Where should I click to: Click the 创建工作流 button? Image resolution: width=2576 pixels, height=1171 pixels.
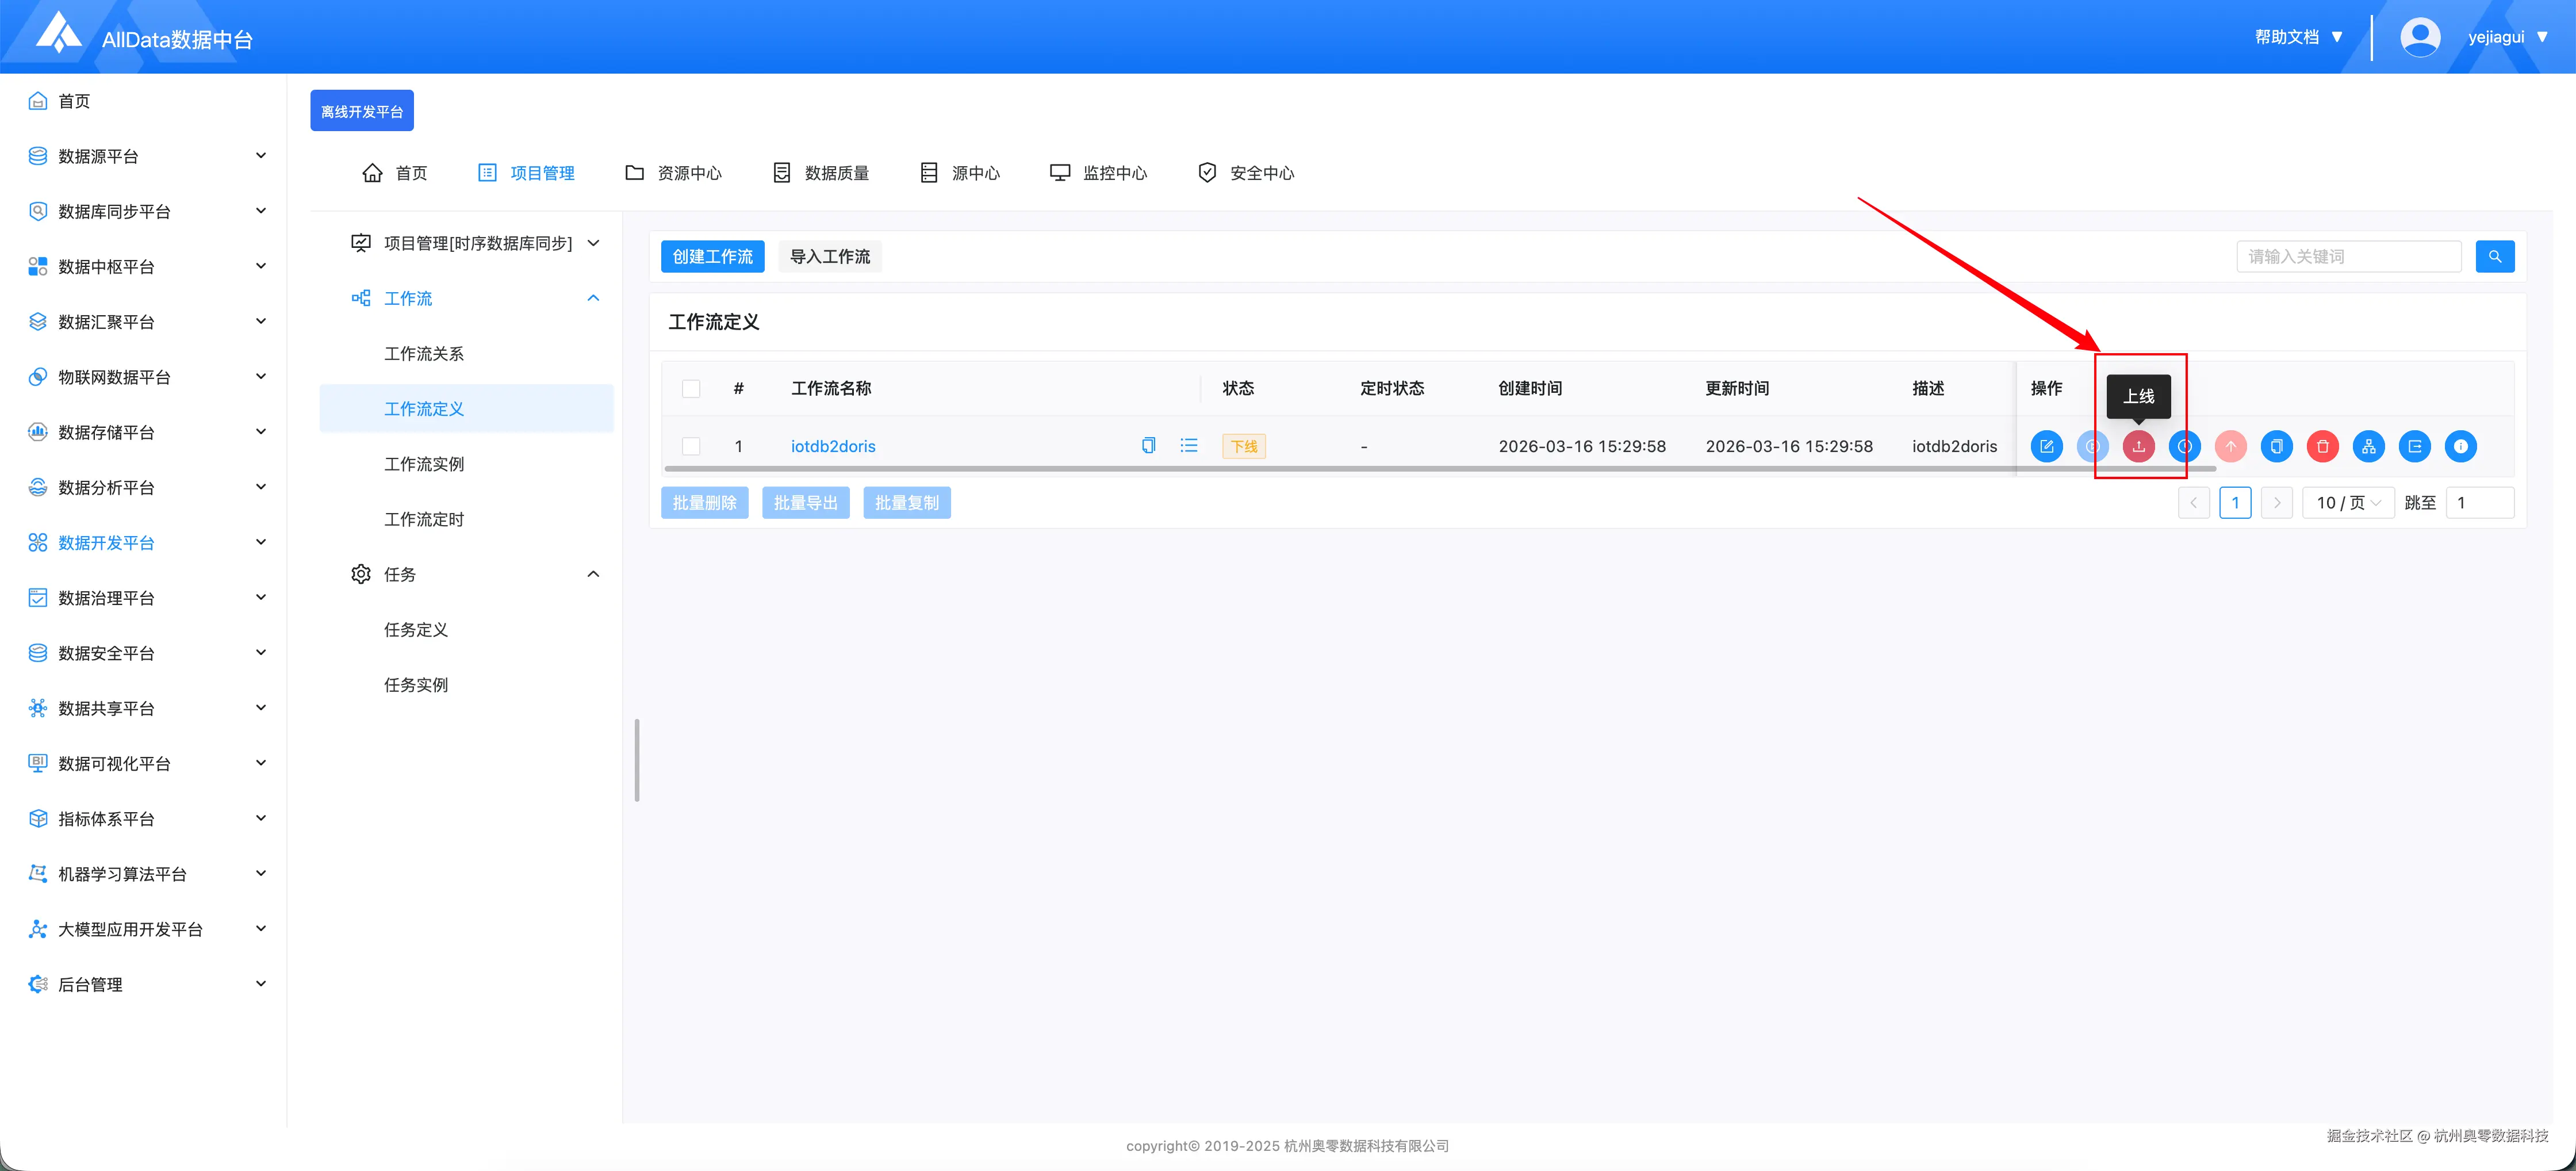[x=712, y=257]
